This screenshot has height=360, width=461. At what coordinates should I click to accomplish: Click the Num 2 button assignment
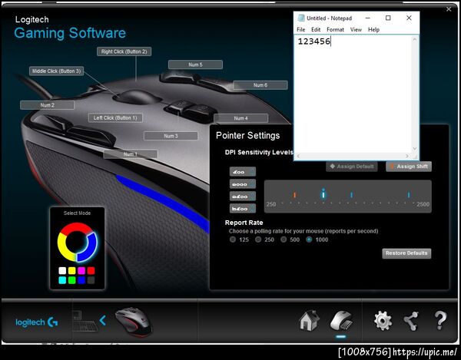(48, 105)
